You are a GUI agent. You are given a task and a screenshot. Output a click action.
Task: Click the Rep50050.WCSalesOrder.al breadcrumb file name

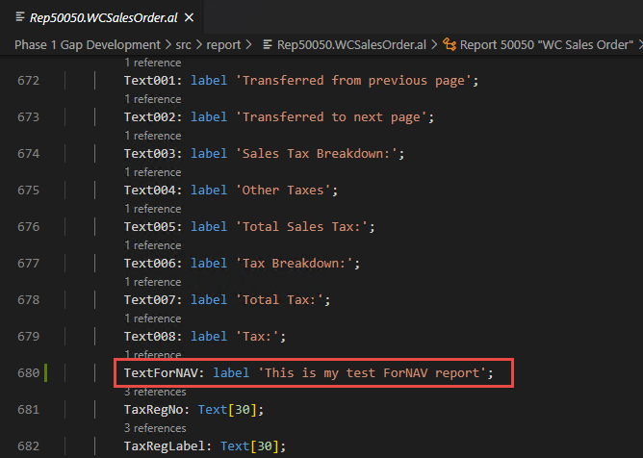pyautogui.click(x=353, y=44)
